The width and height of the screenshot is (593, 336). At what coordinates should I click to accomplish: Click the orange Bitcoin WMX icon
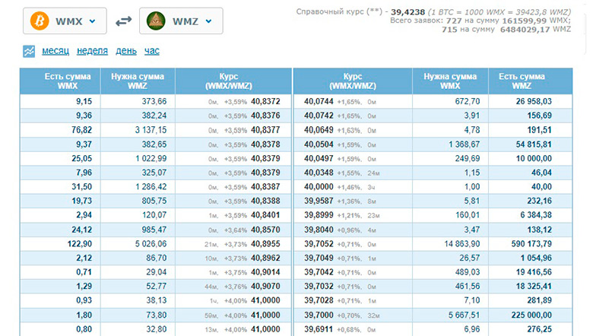click(x=40, y=21)
